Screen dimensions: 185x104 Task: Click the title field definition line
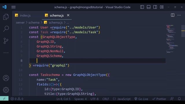[x=70, y=94]
